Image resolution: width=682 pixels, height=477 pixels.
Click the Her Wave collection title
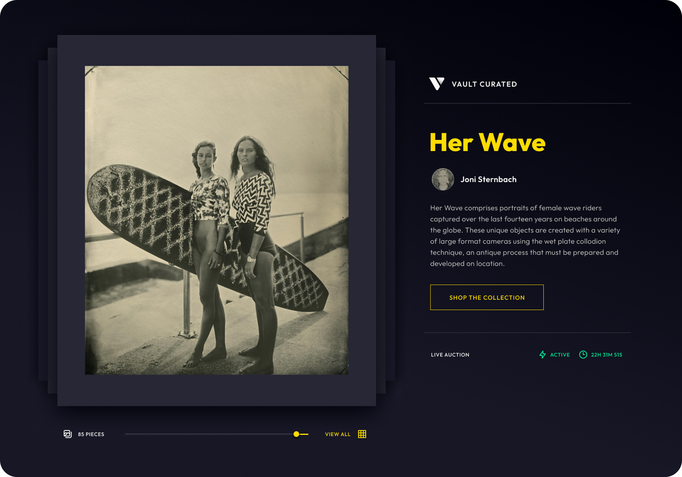[x=487, y=142]
